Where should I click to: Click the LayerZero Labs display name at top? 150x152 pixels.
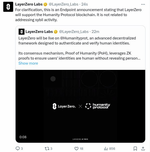(x=29, y=4)
